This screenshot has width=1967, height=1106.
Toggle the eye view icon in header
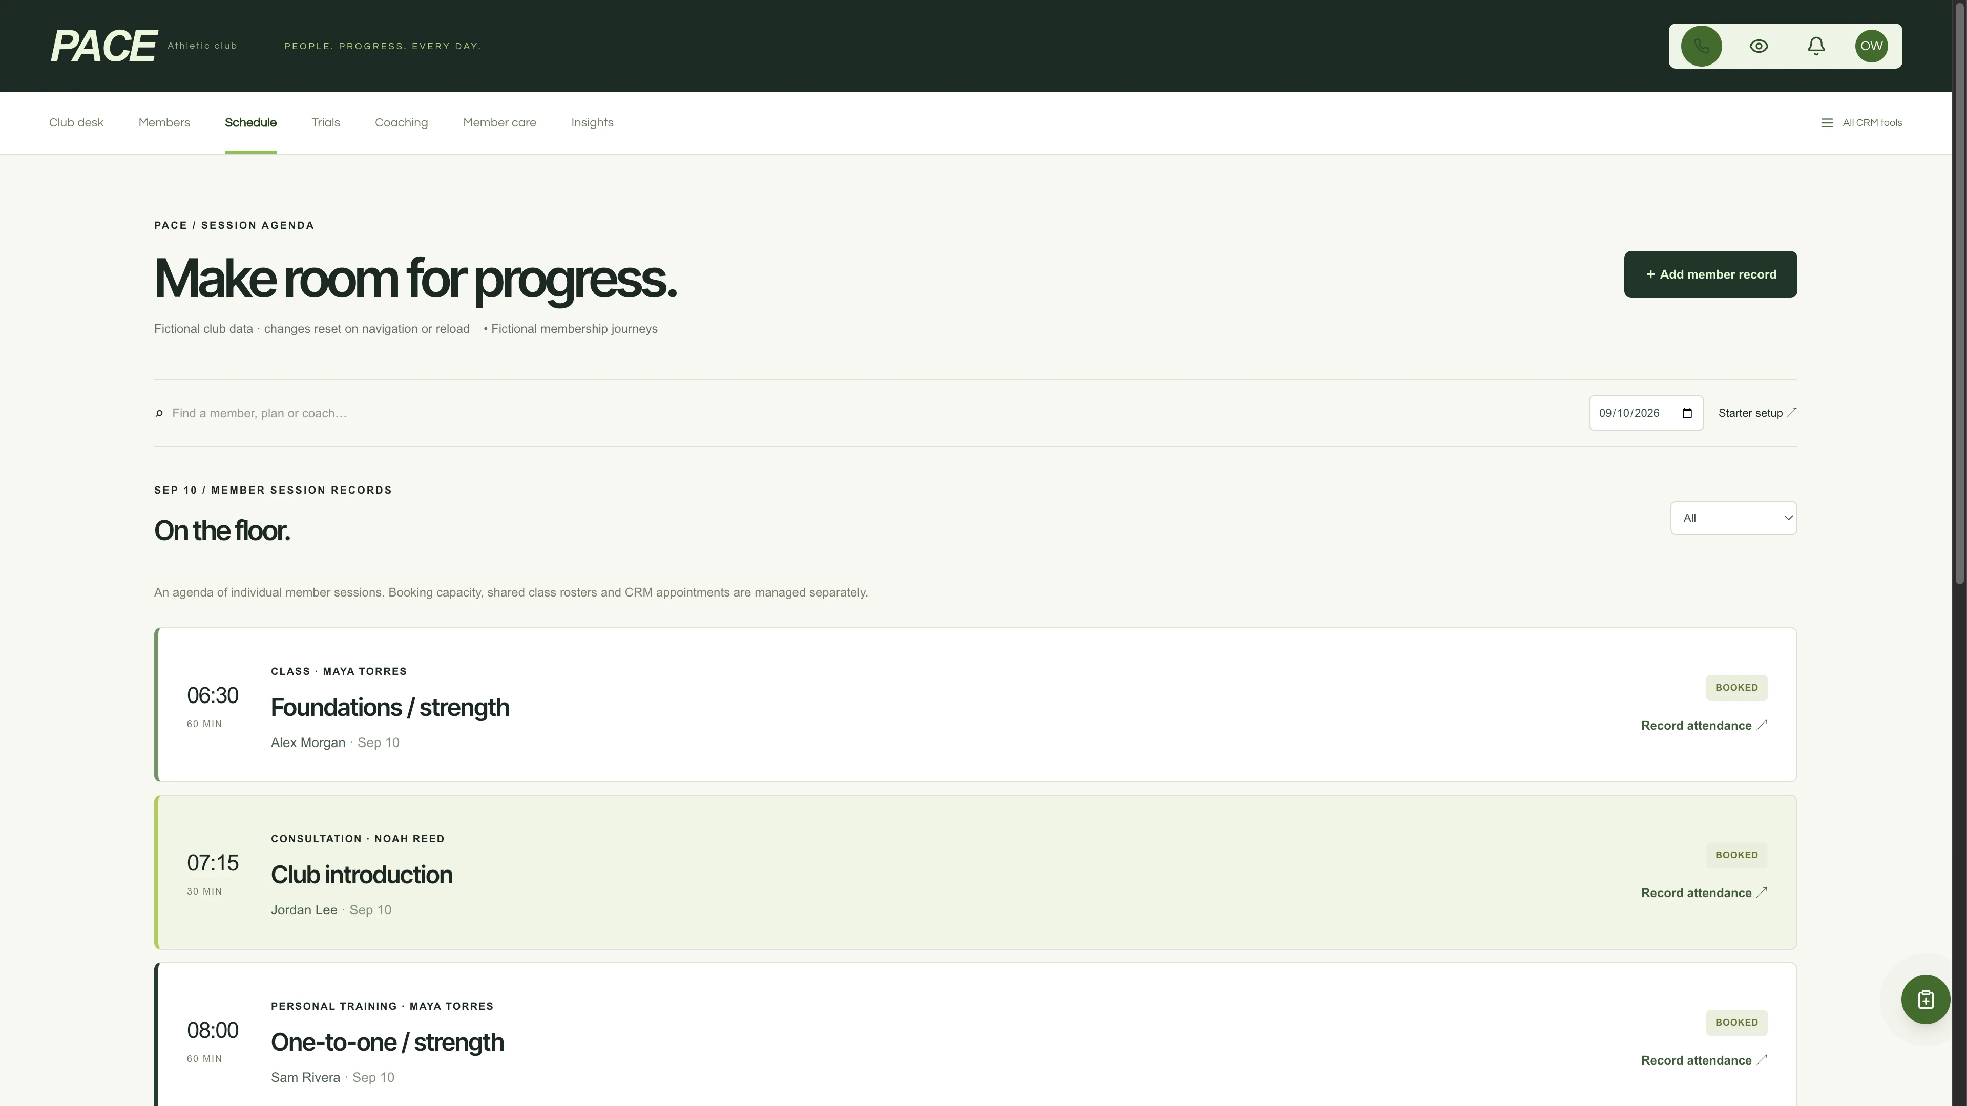click(x=1759, y=46)
